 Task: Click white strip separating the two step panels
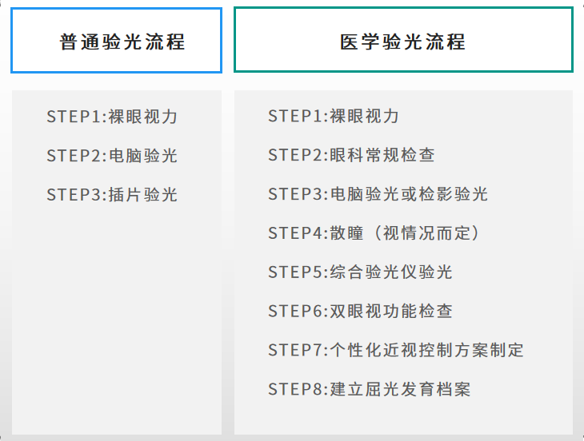[228, 264]
